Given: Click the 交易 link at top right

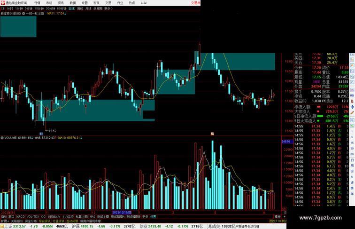Looking at the screenshot, I should [x=195, y=3].
